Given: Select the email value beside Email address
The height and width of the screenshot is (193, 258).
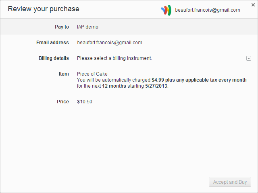Looking at the screenshot, I should pyautogui.click(x=109, y=43).
